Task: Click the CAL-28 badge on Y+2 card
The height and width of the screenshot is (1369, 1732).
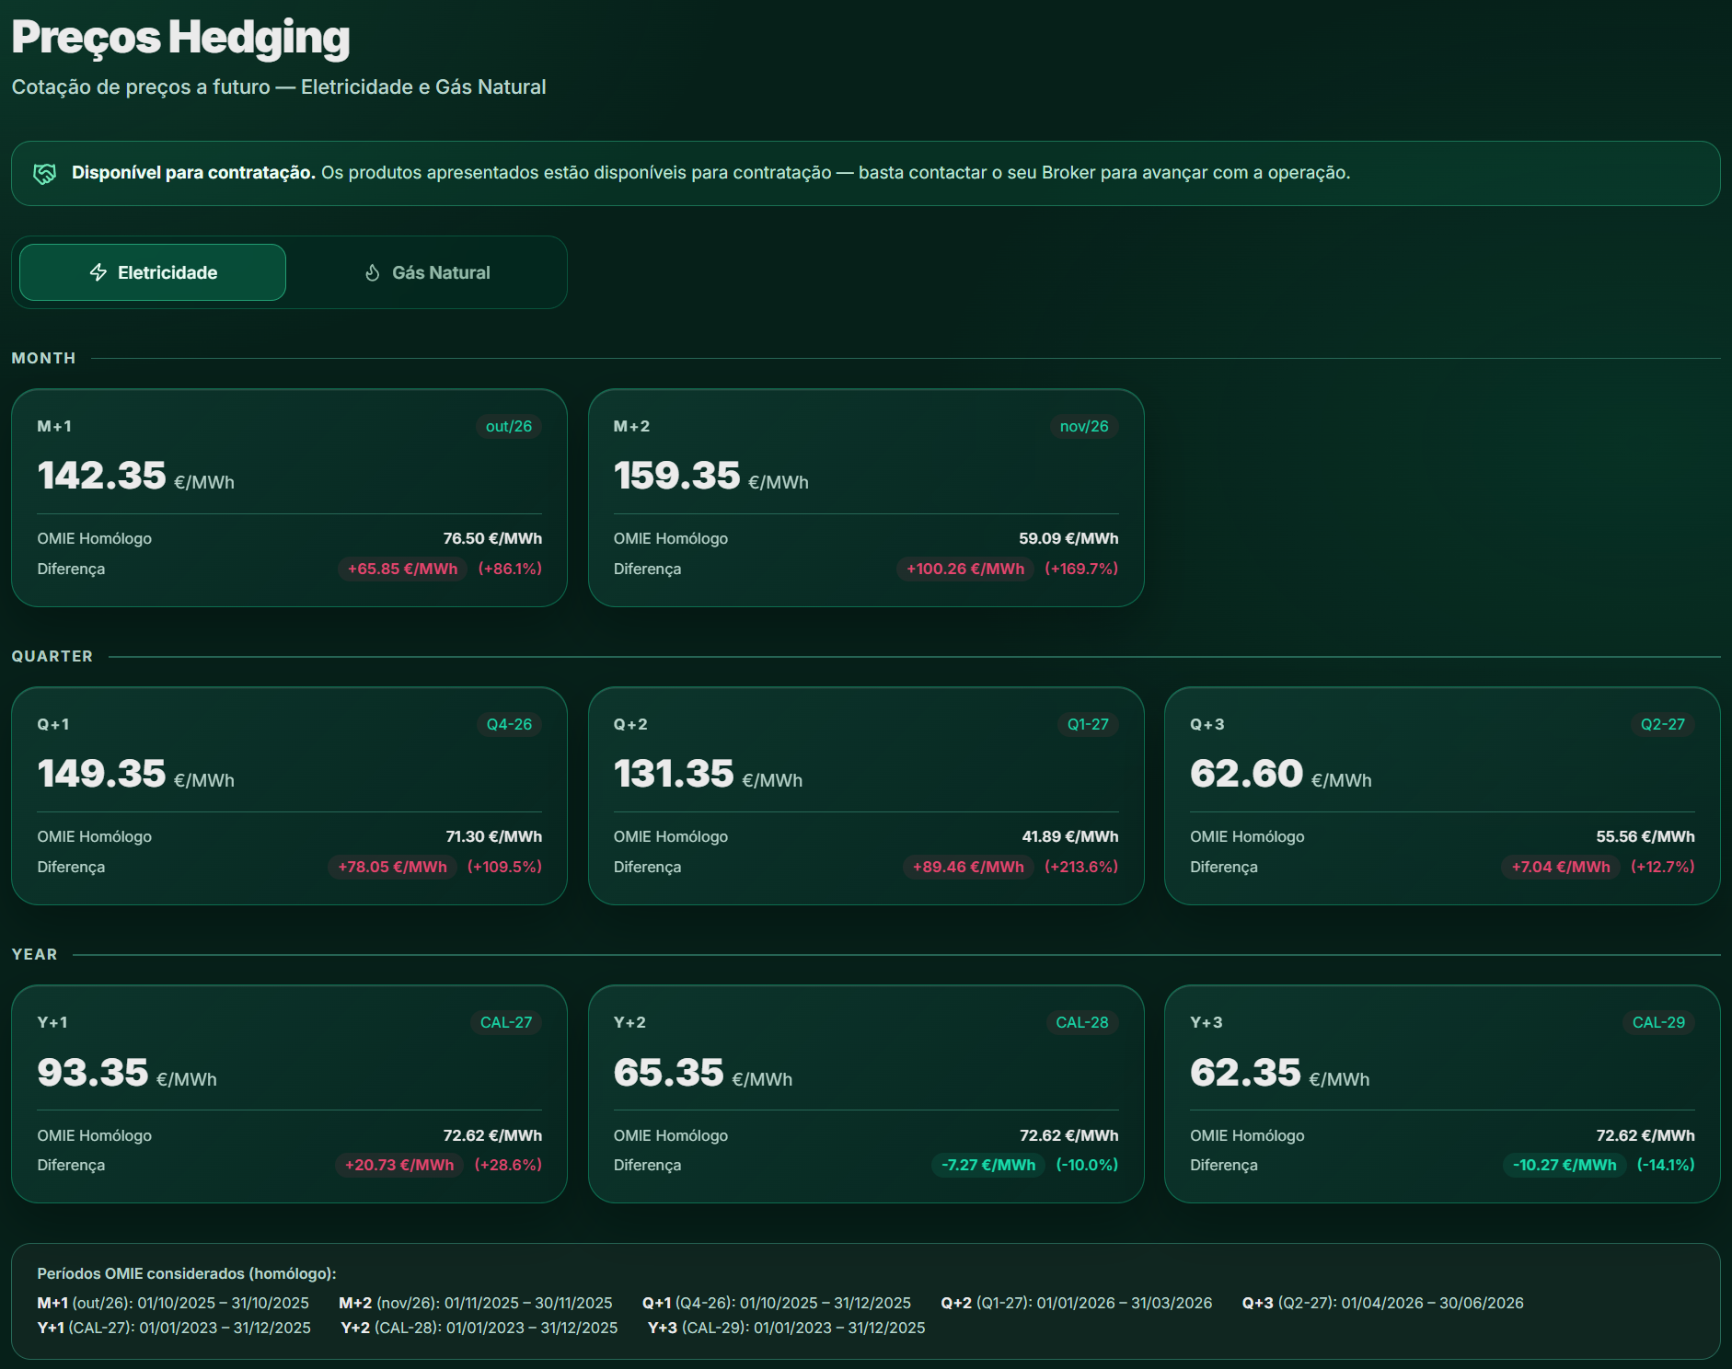Action: pyautogui.click(x=1082, y=1022)
